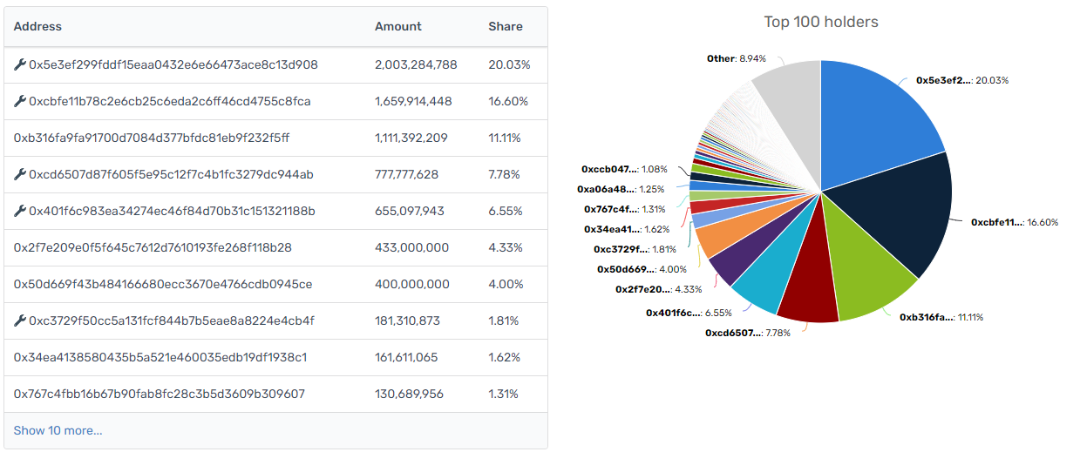1080x452 pixels.
Task: Click wrench icon beside address 0x5e3ef299
Action: click(20, 65)
